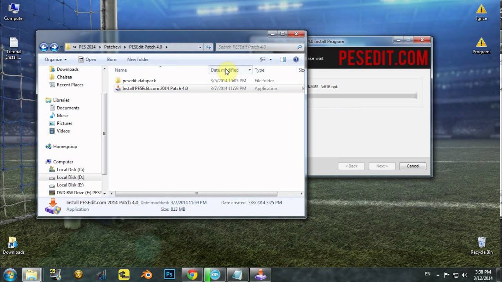This screenshot has width=502, height=282.
Task: Click the taskbar clock showing 3:38 PM
Action: pos(483,275)
